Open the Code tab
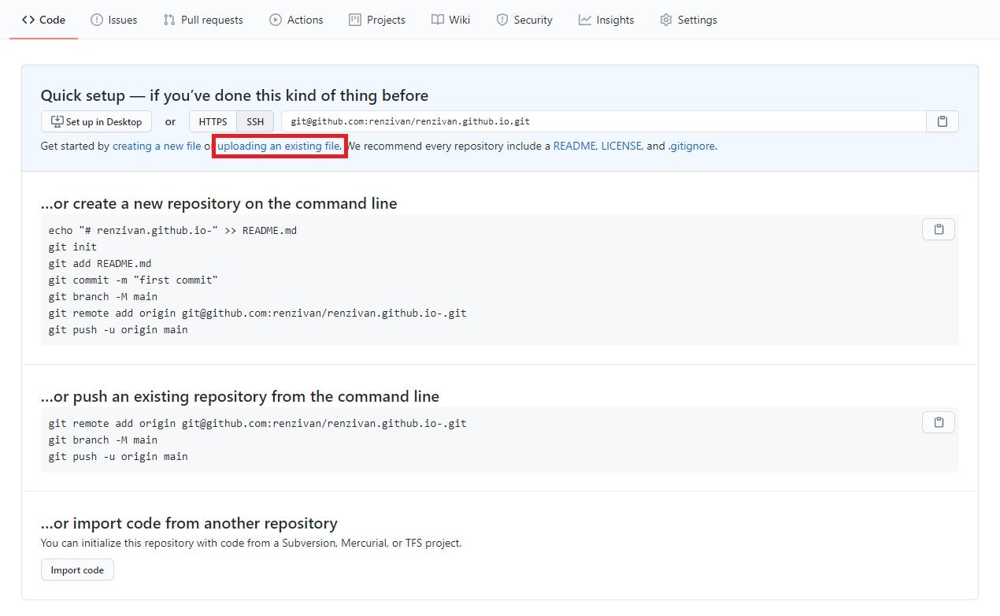The width and height of the screenshot is (1000, 616). point(43,20)
